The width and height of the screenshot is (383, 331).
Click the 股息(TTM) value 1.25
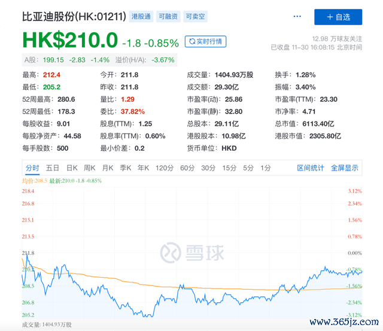[x=145, y=124]
